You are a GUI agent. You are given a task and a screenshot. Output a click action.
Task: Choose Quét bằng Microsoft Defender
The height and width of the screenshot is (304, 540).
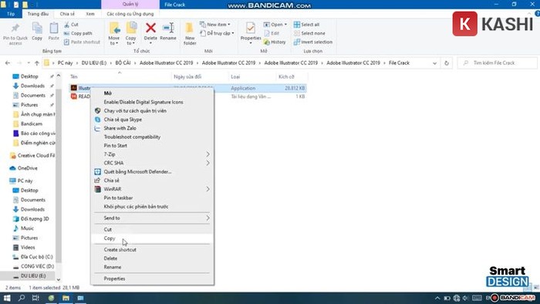(152, 172)
